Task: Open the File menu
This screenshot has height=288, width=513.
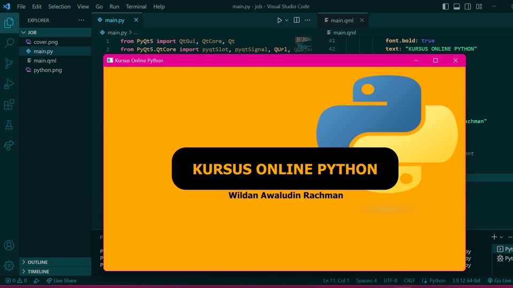Action: point(21,6)
